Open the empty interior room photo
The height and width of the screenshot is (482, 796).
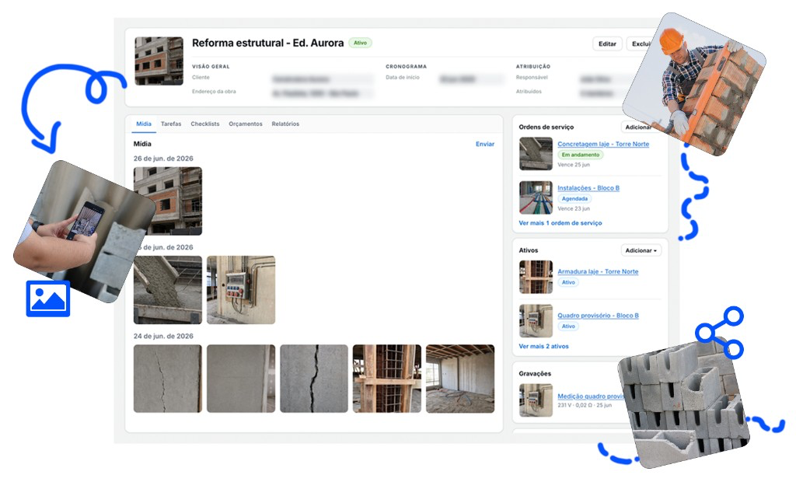460,379
